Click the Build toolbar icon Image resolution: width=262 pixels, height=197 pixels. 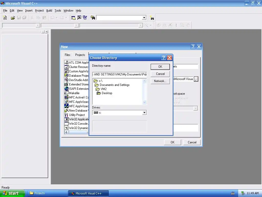(165, 25)
